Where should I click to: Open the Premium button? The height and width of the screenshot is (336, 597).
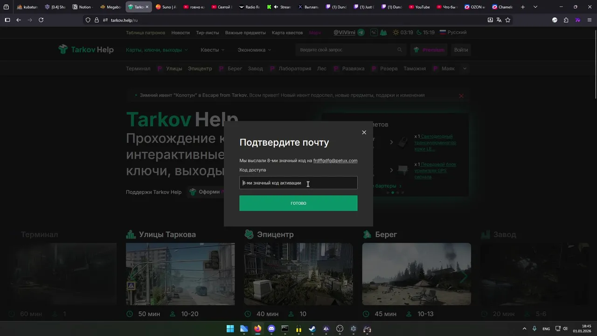[429, 50]
